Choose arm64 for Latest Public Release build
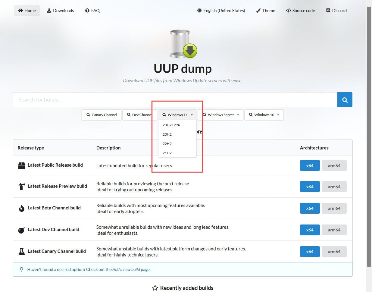The width and height of the screenshot is (372, 292). (x=334, y=166)
